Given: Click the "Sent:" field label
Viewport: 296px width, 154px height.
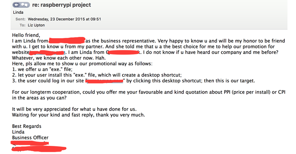Looking at the screenshot, I should pos(20,19).
